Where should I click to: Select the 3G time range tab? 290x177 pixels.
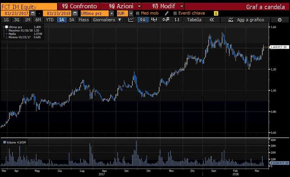pos(17,20)
